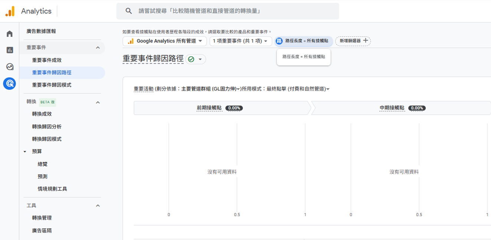This screenshot has width=491, height=240.
Task: Collapse the 重要事件 section
Action: (x=98, y=47)
